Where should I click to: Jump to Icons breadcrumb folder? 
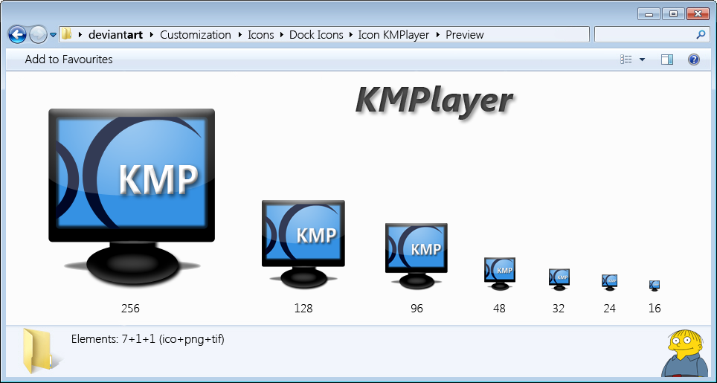click(260, 35)
